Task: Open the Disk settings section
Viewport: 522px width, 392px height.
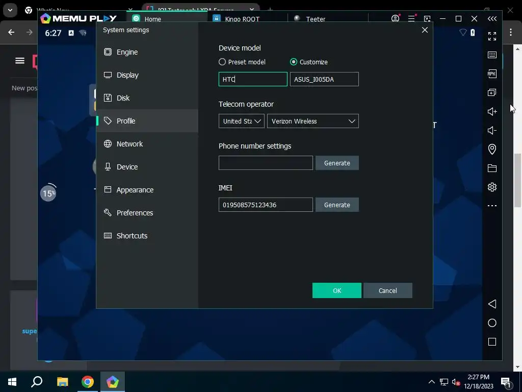Action: pyautogui.click(x=147, y=98)
